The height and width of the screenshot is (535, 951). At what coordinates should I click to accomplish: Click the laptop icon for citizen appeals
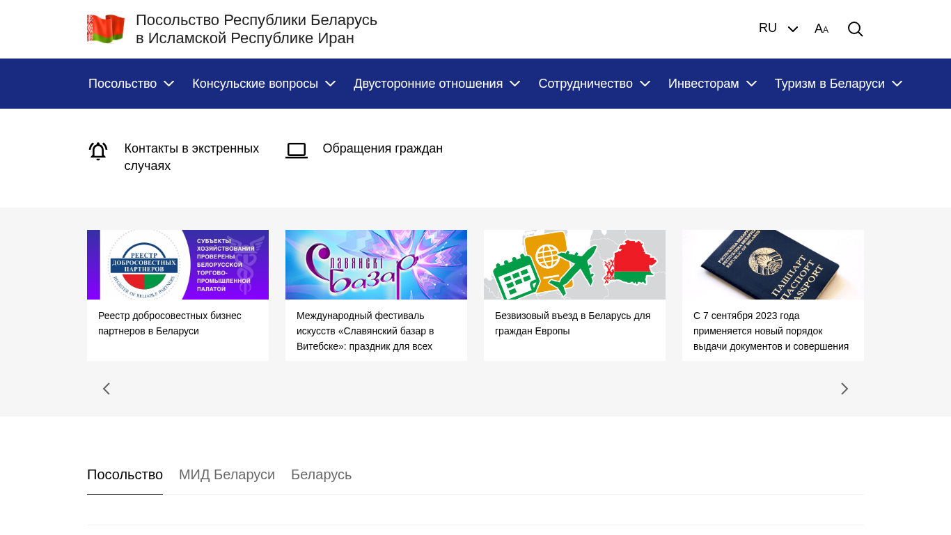tap(297, 150)
